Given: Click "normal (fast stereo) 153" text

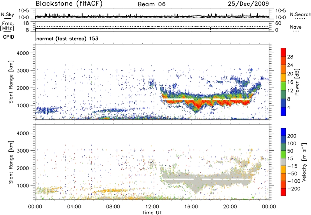Looking at the screenshot, I should point(67,38).
